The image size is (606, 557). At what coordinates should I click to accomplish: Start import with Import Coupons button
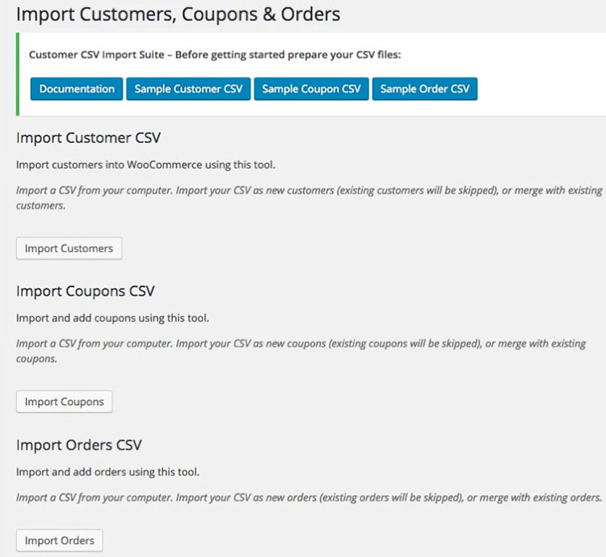tap(65, 402)
